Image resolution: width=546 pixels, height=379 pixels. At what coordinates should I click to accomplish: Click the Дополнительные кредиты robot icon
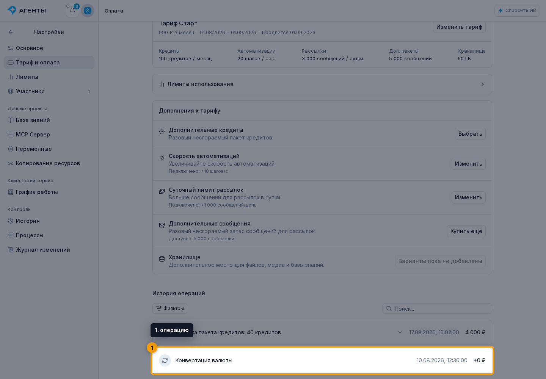(162, 131)
